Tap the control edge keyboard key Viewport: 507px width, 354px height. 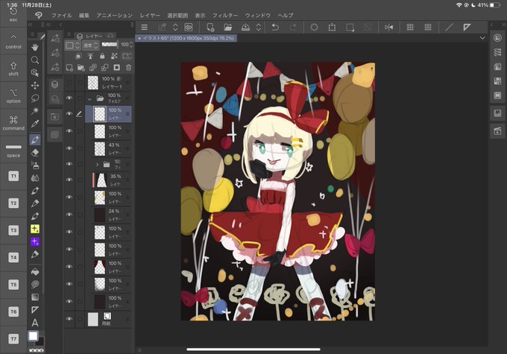[13, 41]
